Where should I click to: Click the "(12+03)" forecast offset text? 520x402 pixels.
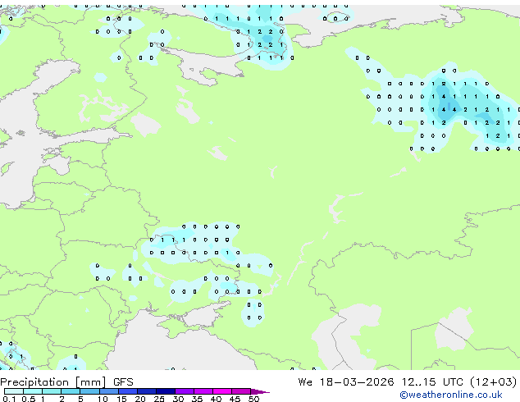(494, 382)
